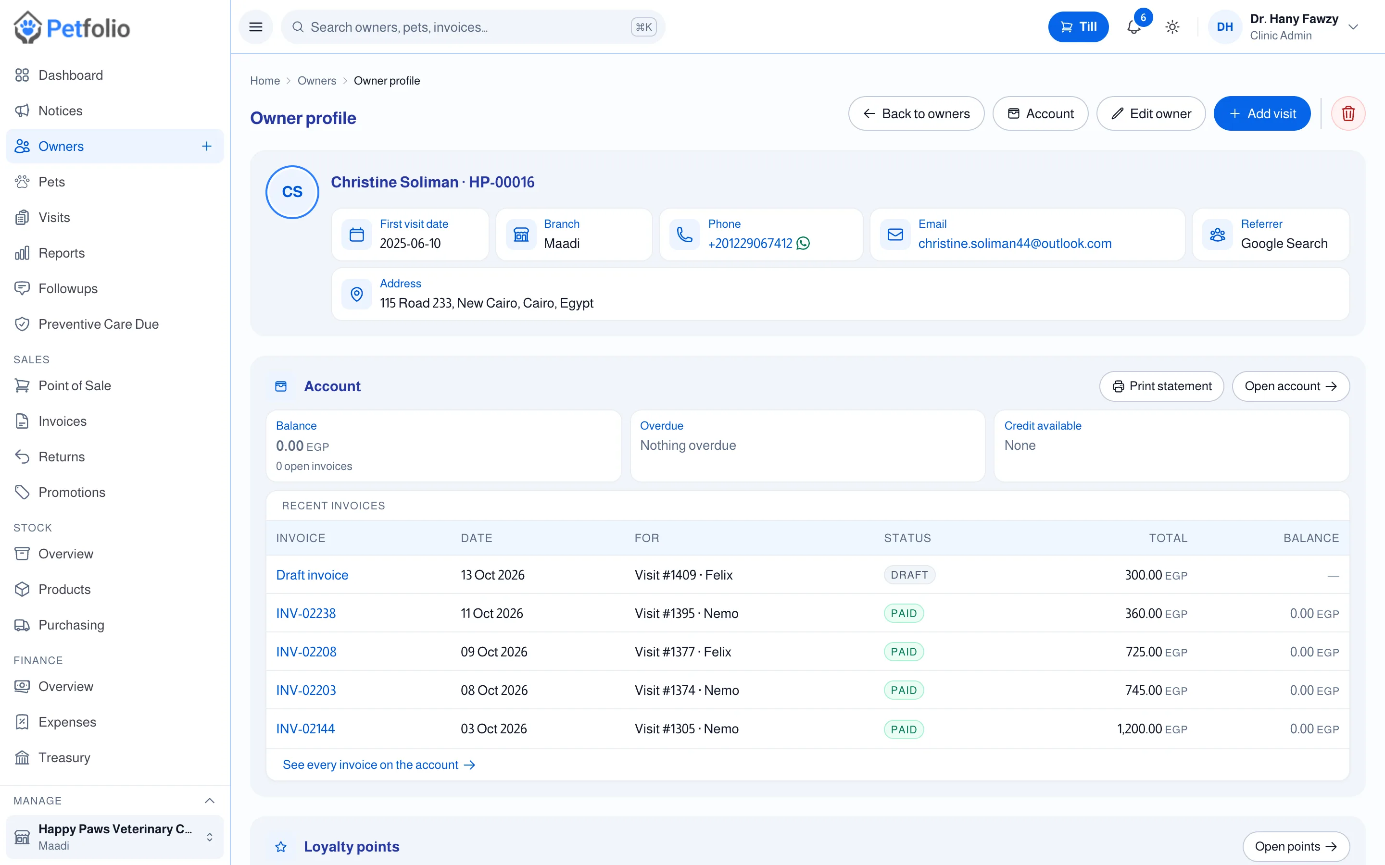
Task: Click the Add visit button
Action: pyautogui.click(x=1261, y=113)
